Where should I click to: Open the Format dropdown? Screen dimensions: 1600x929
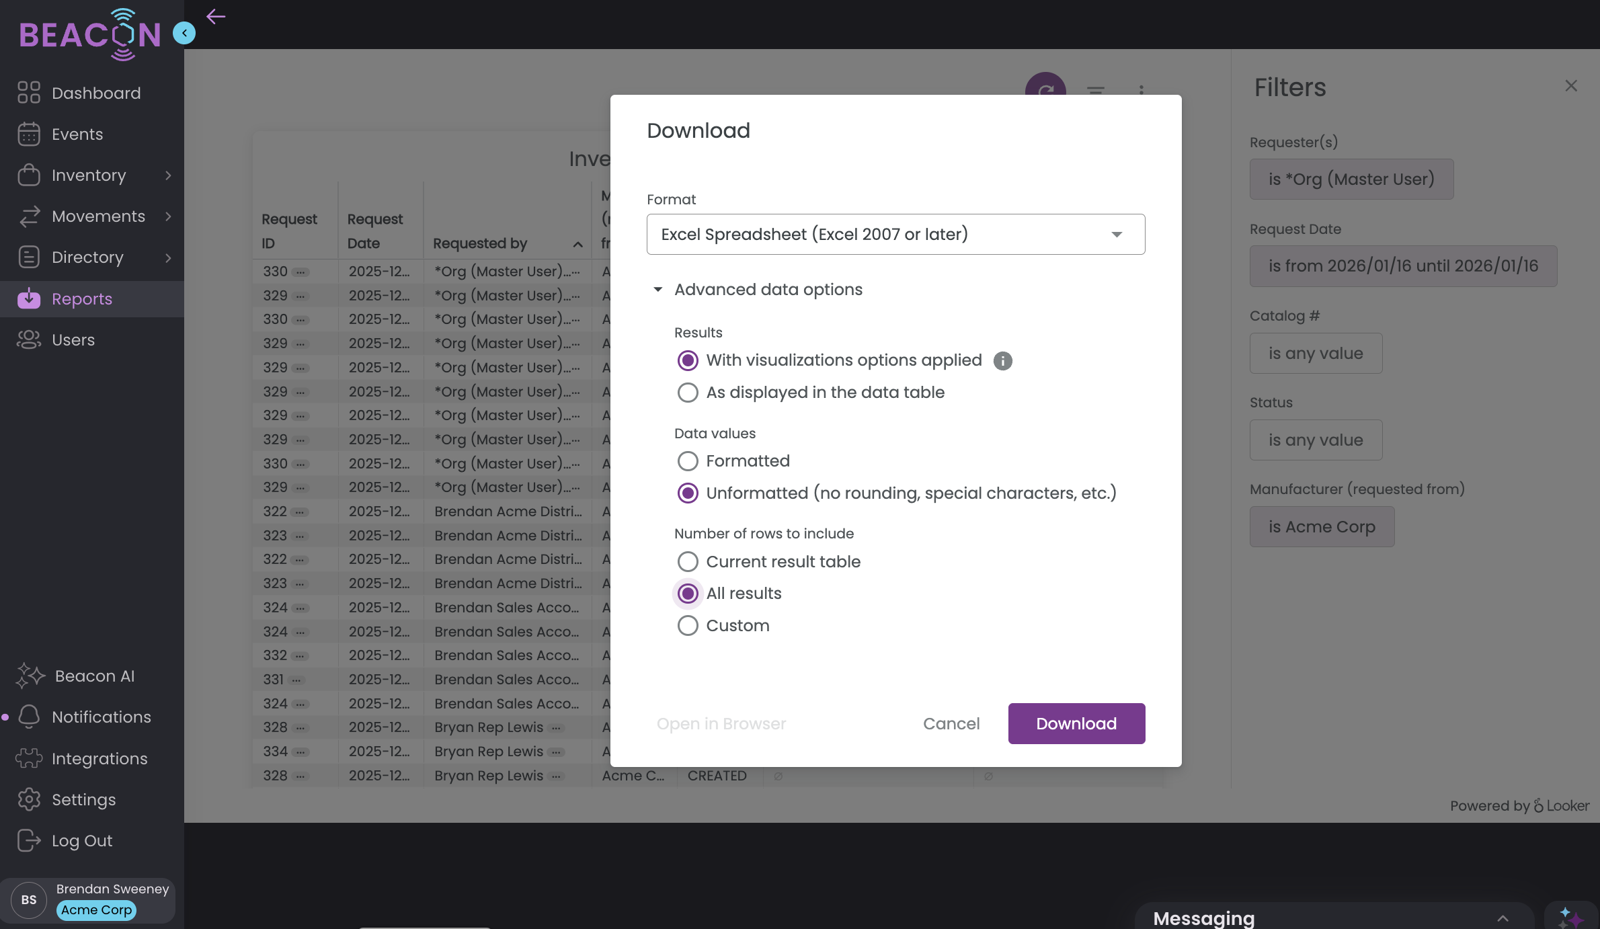(895, 235)
